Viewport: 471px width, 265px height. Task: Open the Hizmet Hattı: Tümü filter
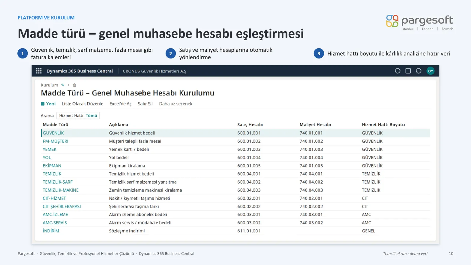(78, 116)
